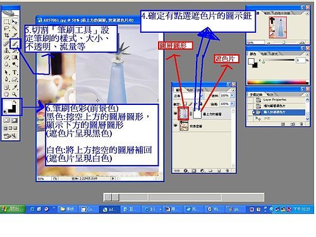Select the Eraser tool
The height and width of the screenshot is (237, 316).
pos(6,58)
